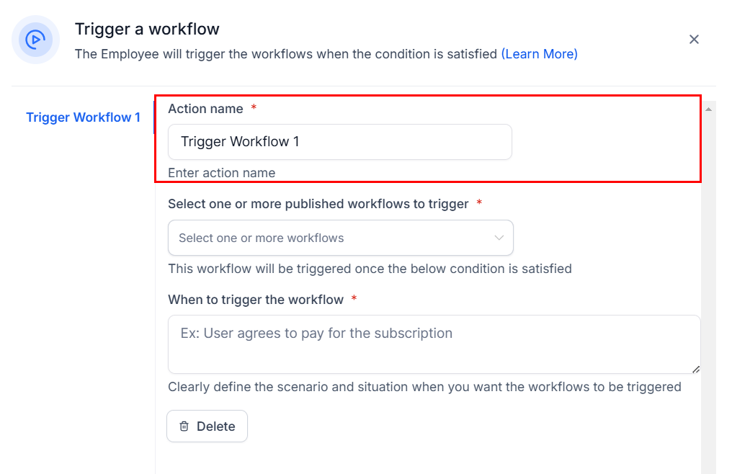
Task: Click the Trigger Workflow 1 name text box
Action: (x=340, y=142)
